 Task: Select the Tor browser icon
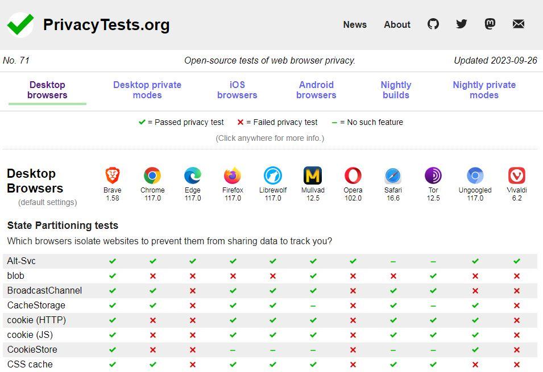(x=433, y=175)
